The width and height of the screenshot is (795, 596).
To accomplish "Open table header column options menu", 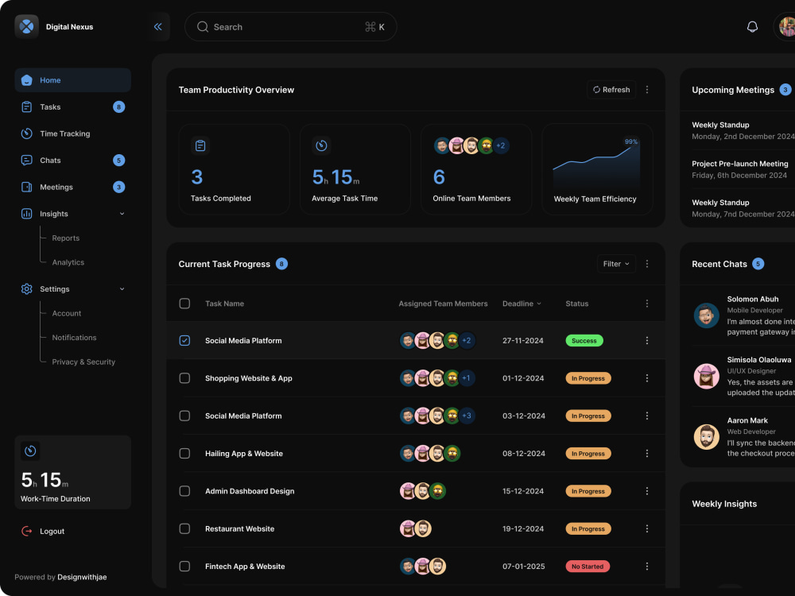I will click(647, 304).
